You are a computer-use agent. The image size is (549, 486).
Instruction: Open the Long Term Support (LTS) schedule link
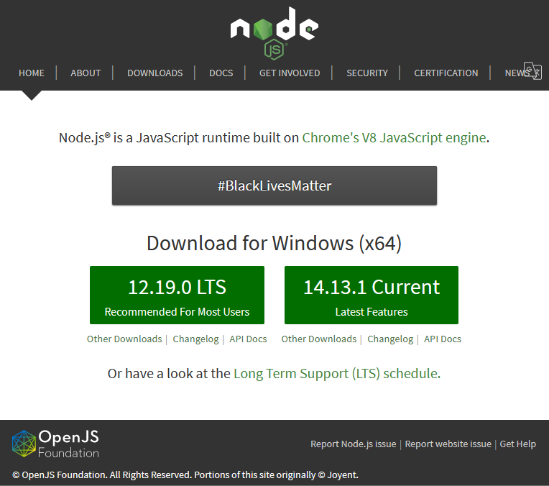[x=336, y=374]
